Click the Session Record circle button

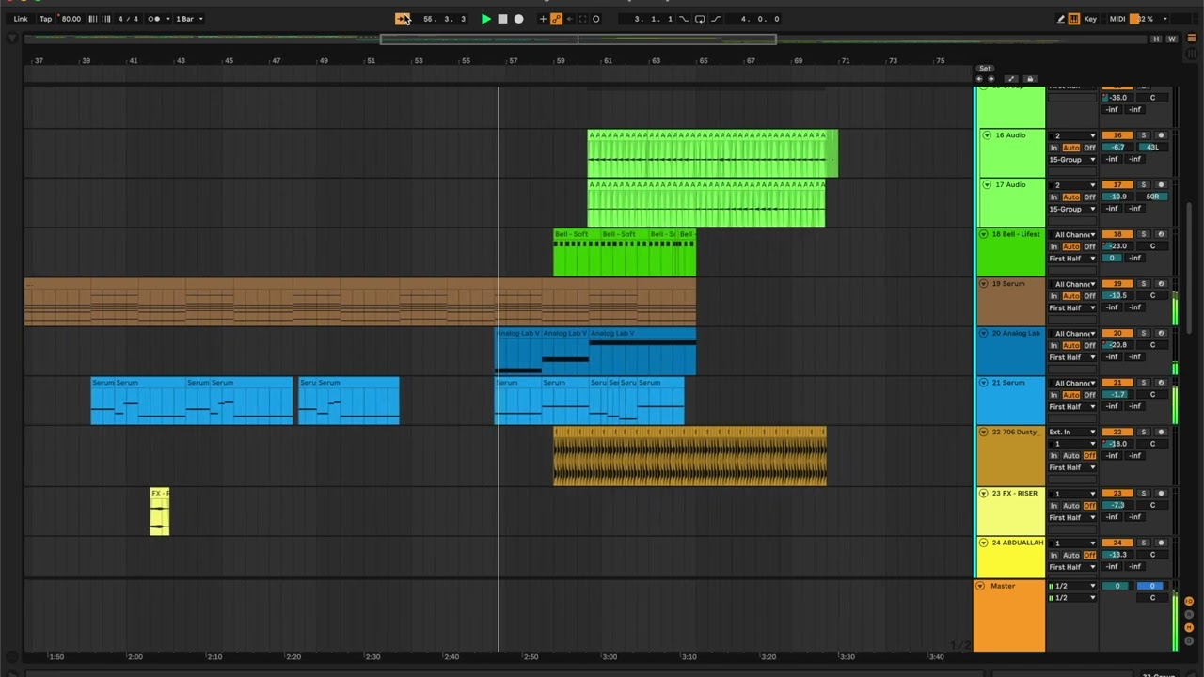(x=595, y=19)
